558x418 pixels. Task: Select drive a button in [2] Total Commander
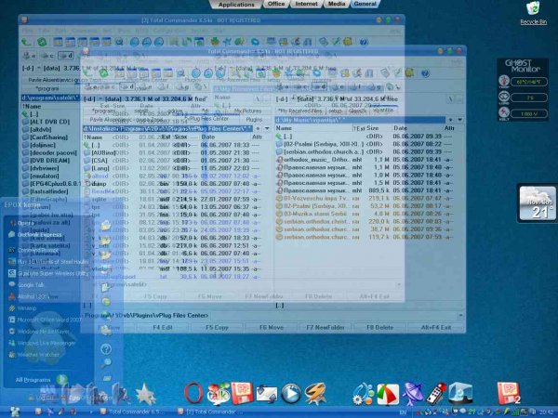29,56
